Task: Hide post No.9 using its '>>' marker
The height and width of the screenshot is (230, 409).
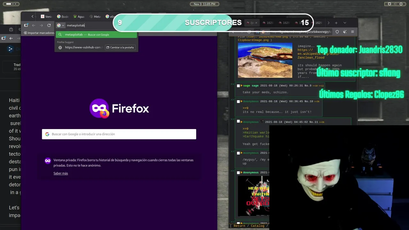Action: click(x=232, y=84)
